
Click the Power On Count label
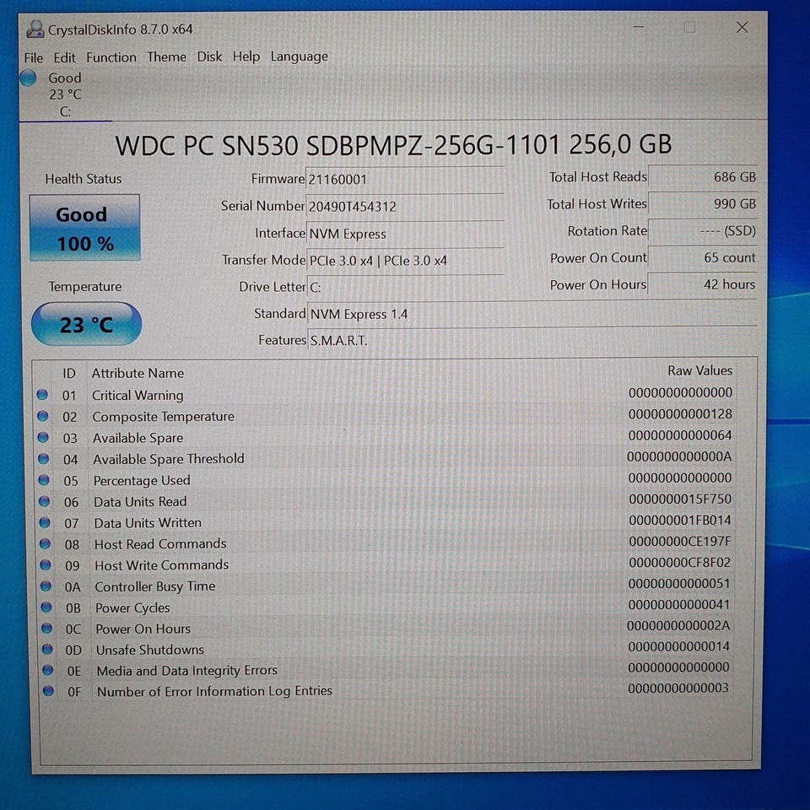click(x=598, y=258)
